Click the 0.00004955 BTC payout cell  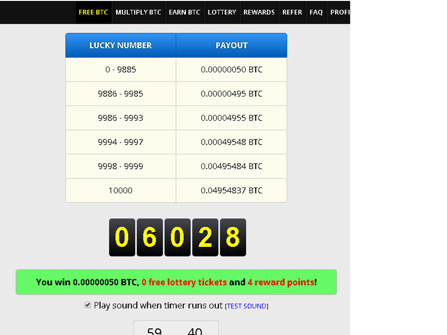point(231,118)
